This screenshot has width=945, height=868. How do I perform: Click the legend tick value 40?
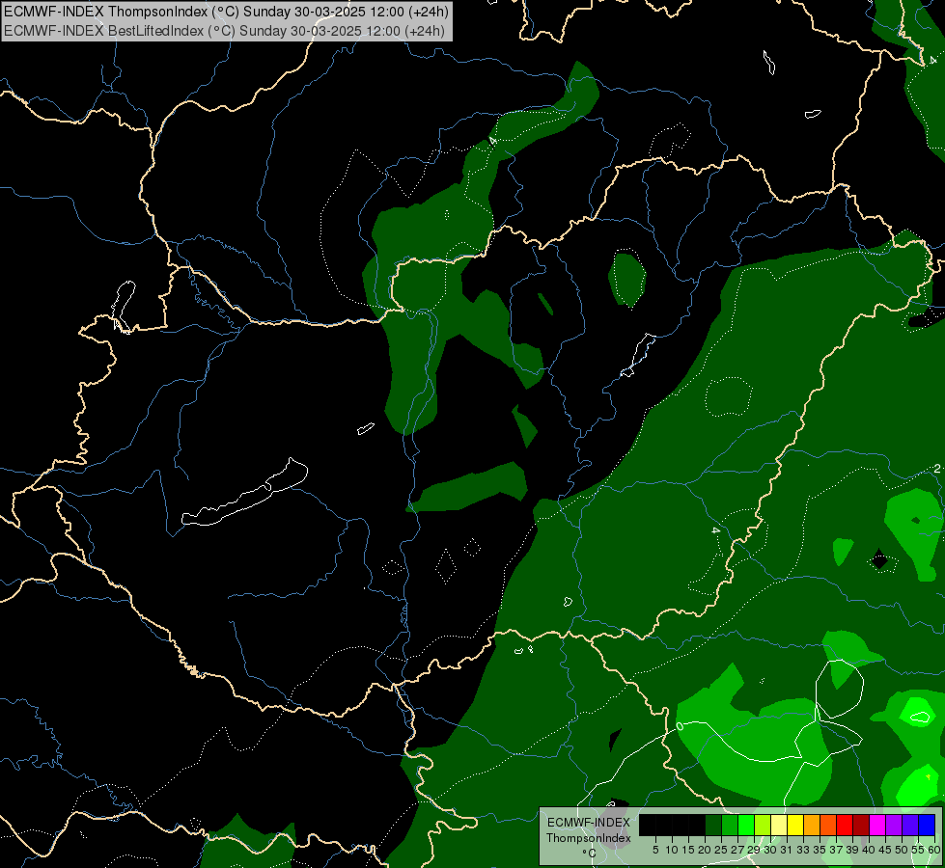click(869, 850)
